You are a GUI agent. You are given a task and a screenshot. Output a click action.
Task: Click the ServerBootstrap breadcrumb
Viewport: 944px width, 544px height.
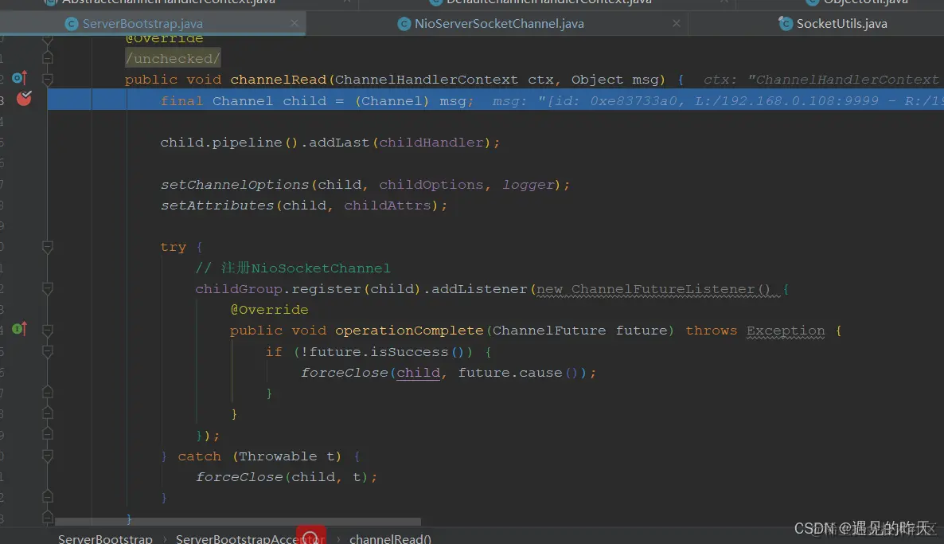pyautogui.click(x=105, y=538)
